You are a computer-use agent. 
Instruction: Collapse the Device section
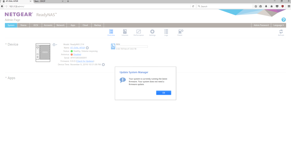[6, 44]
